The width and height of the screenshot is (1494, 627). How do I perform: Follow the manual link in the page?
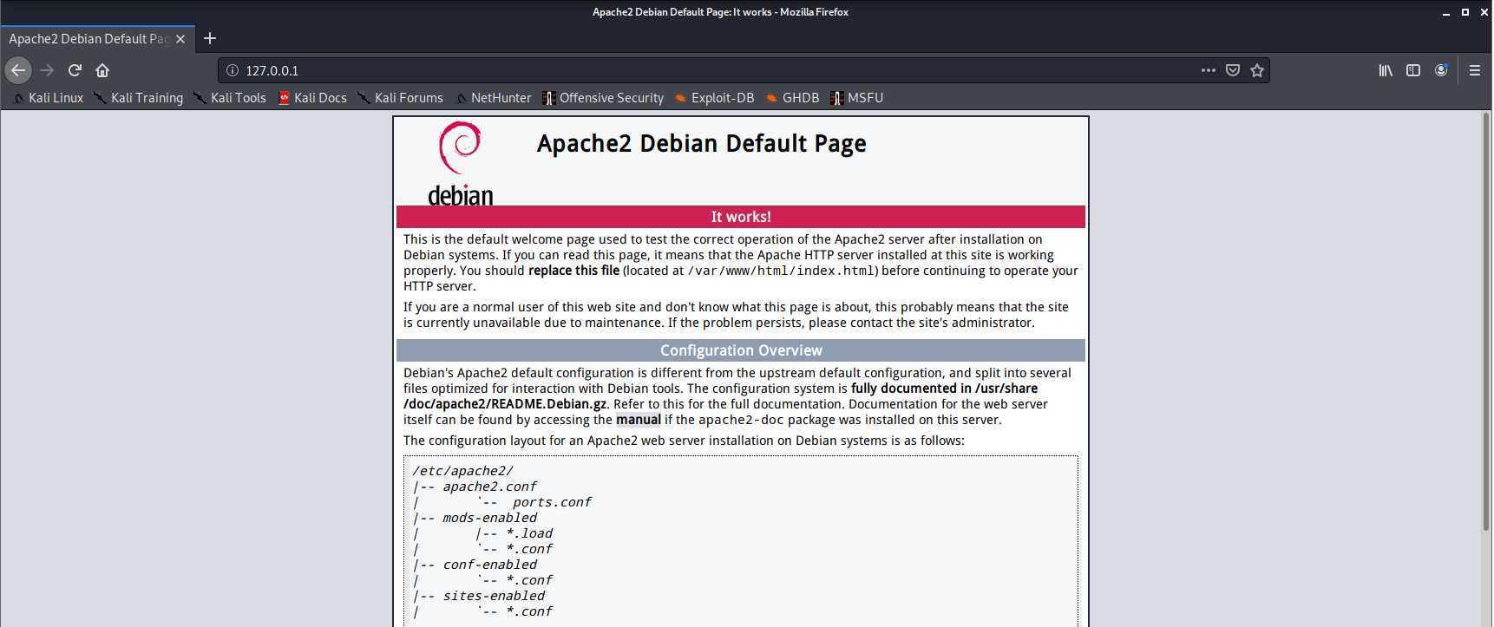639,420
